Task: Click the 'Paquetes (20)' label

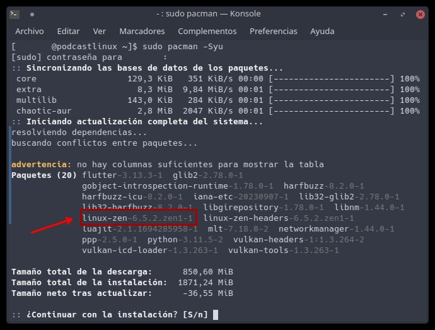Action: (44, 175)
